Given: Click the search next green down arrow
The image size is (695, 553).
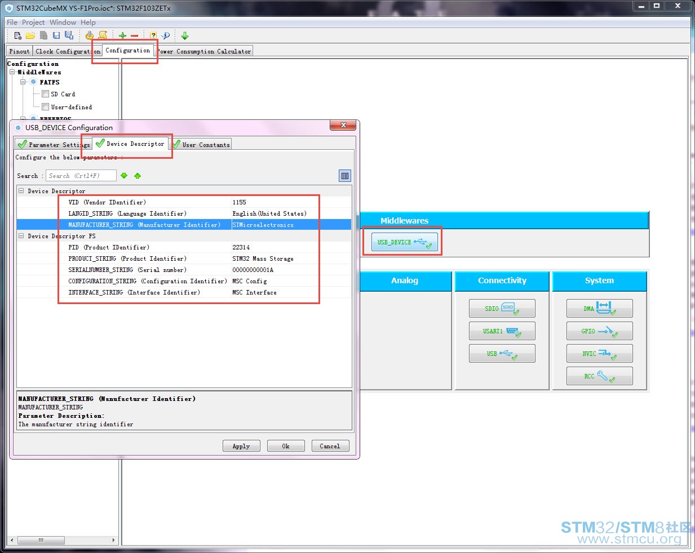Looking at the screenshot, I should tap(124, 176).
